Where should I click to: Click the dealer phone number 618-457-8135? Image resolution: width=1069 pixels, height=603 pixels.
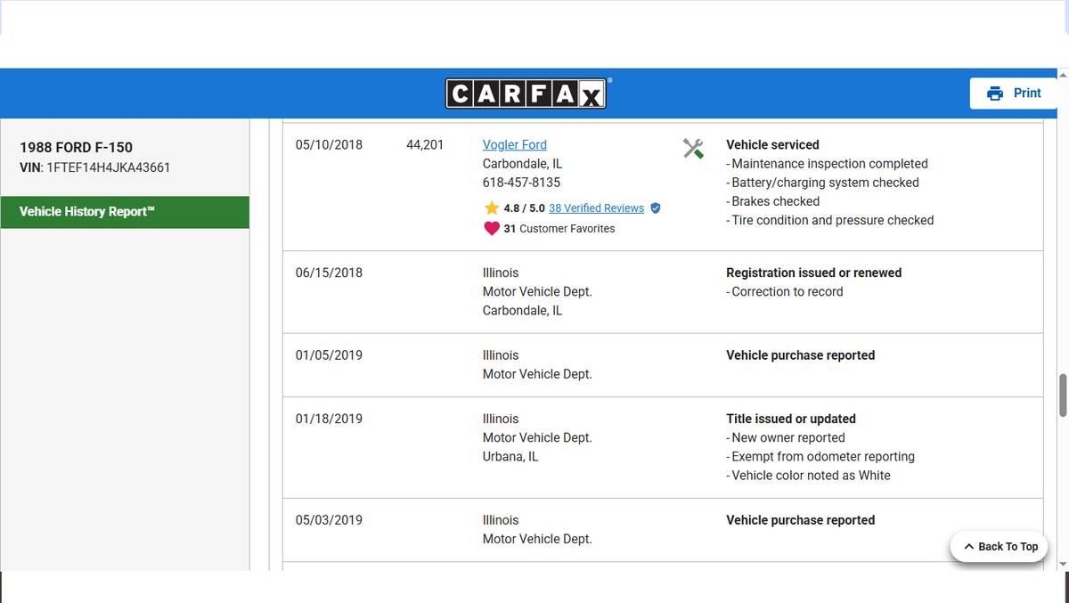point(521,183)
